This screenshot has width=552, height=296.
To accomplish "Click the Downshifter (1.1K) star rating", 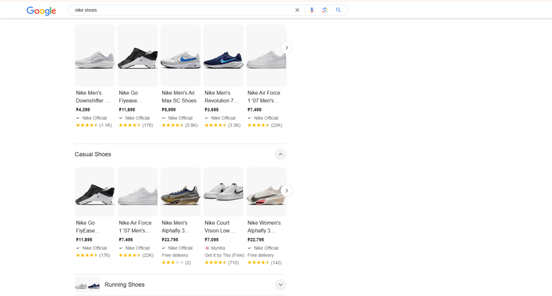I will pos(94,125).
